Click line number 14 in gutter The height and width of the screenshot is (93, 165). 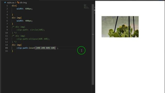(6, 45)
